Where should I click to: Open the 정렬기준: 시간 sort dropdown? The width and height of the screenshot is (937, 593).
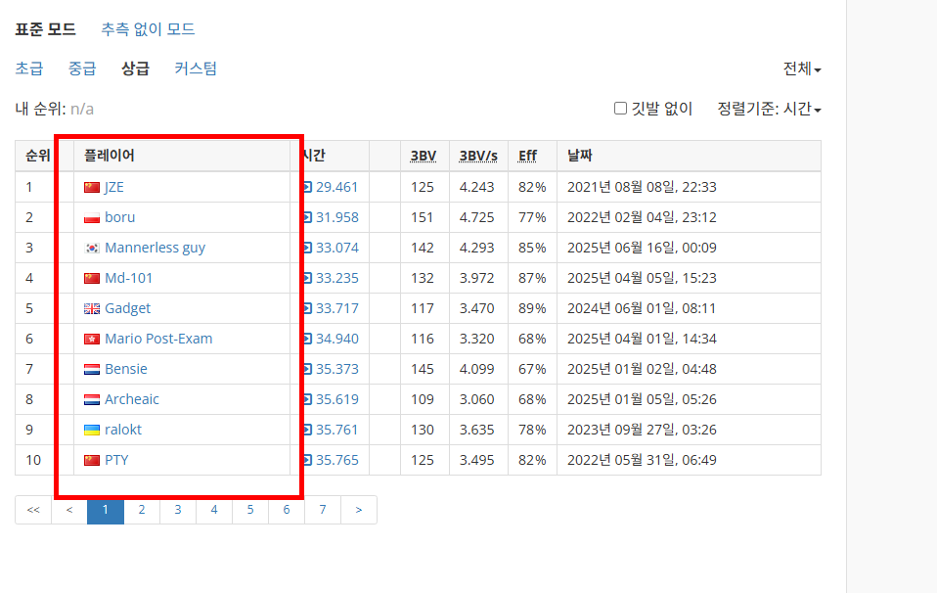pos(769,109)
